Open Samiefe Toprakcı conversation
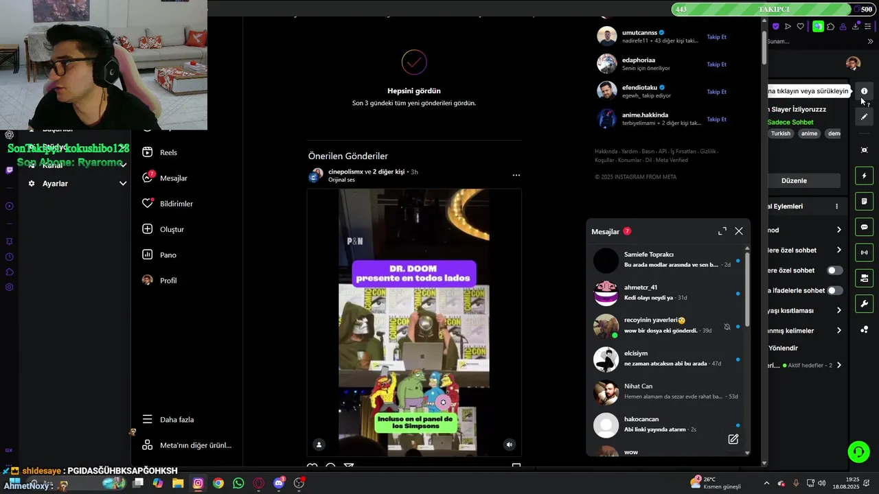This screenshot has width=879, height=494. pyautogui.click(x=666, y=260)
